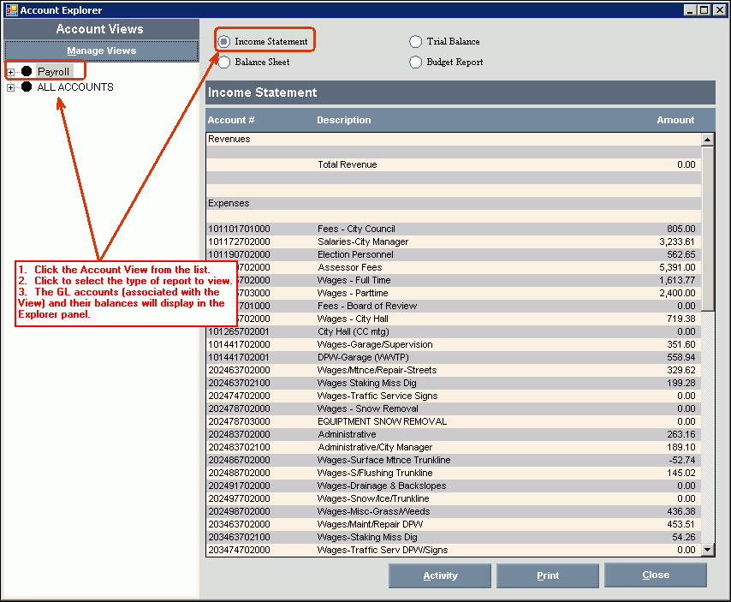Screen dimensions: 731x602
Task: Choose the Trial Balance radio button
Action: click(x=416, y=41)
